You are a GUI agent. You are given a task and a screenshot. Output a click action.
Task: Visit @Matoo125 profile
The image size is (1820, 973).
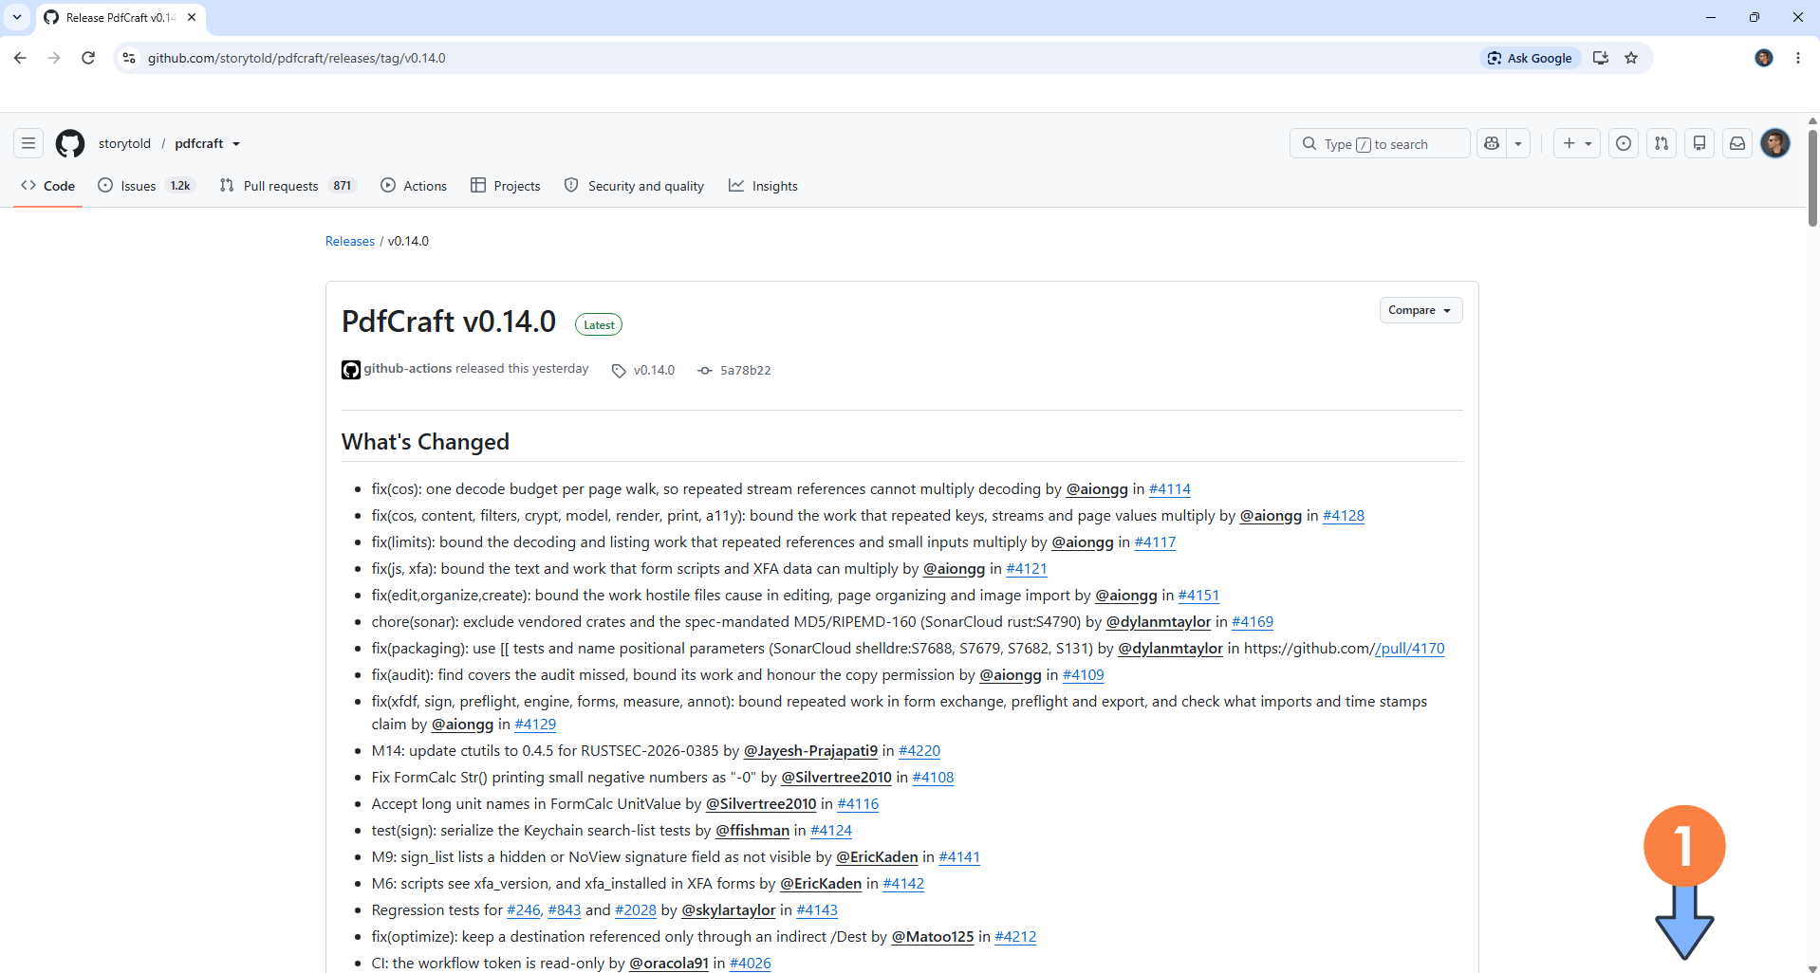933,937
